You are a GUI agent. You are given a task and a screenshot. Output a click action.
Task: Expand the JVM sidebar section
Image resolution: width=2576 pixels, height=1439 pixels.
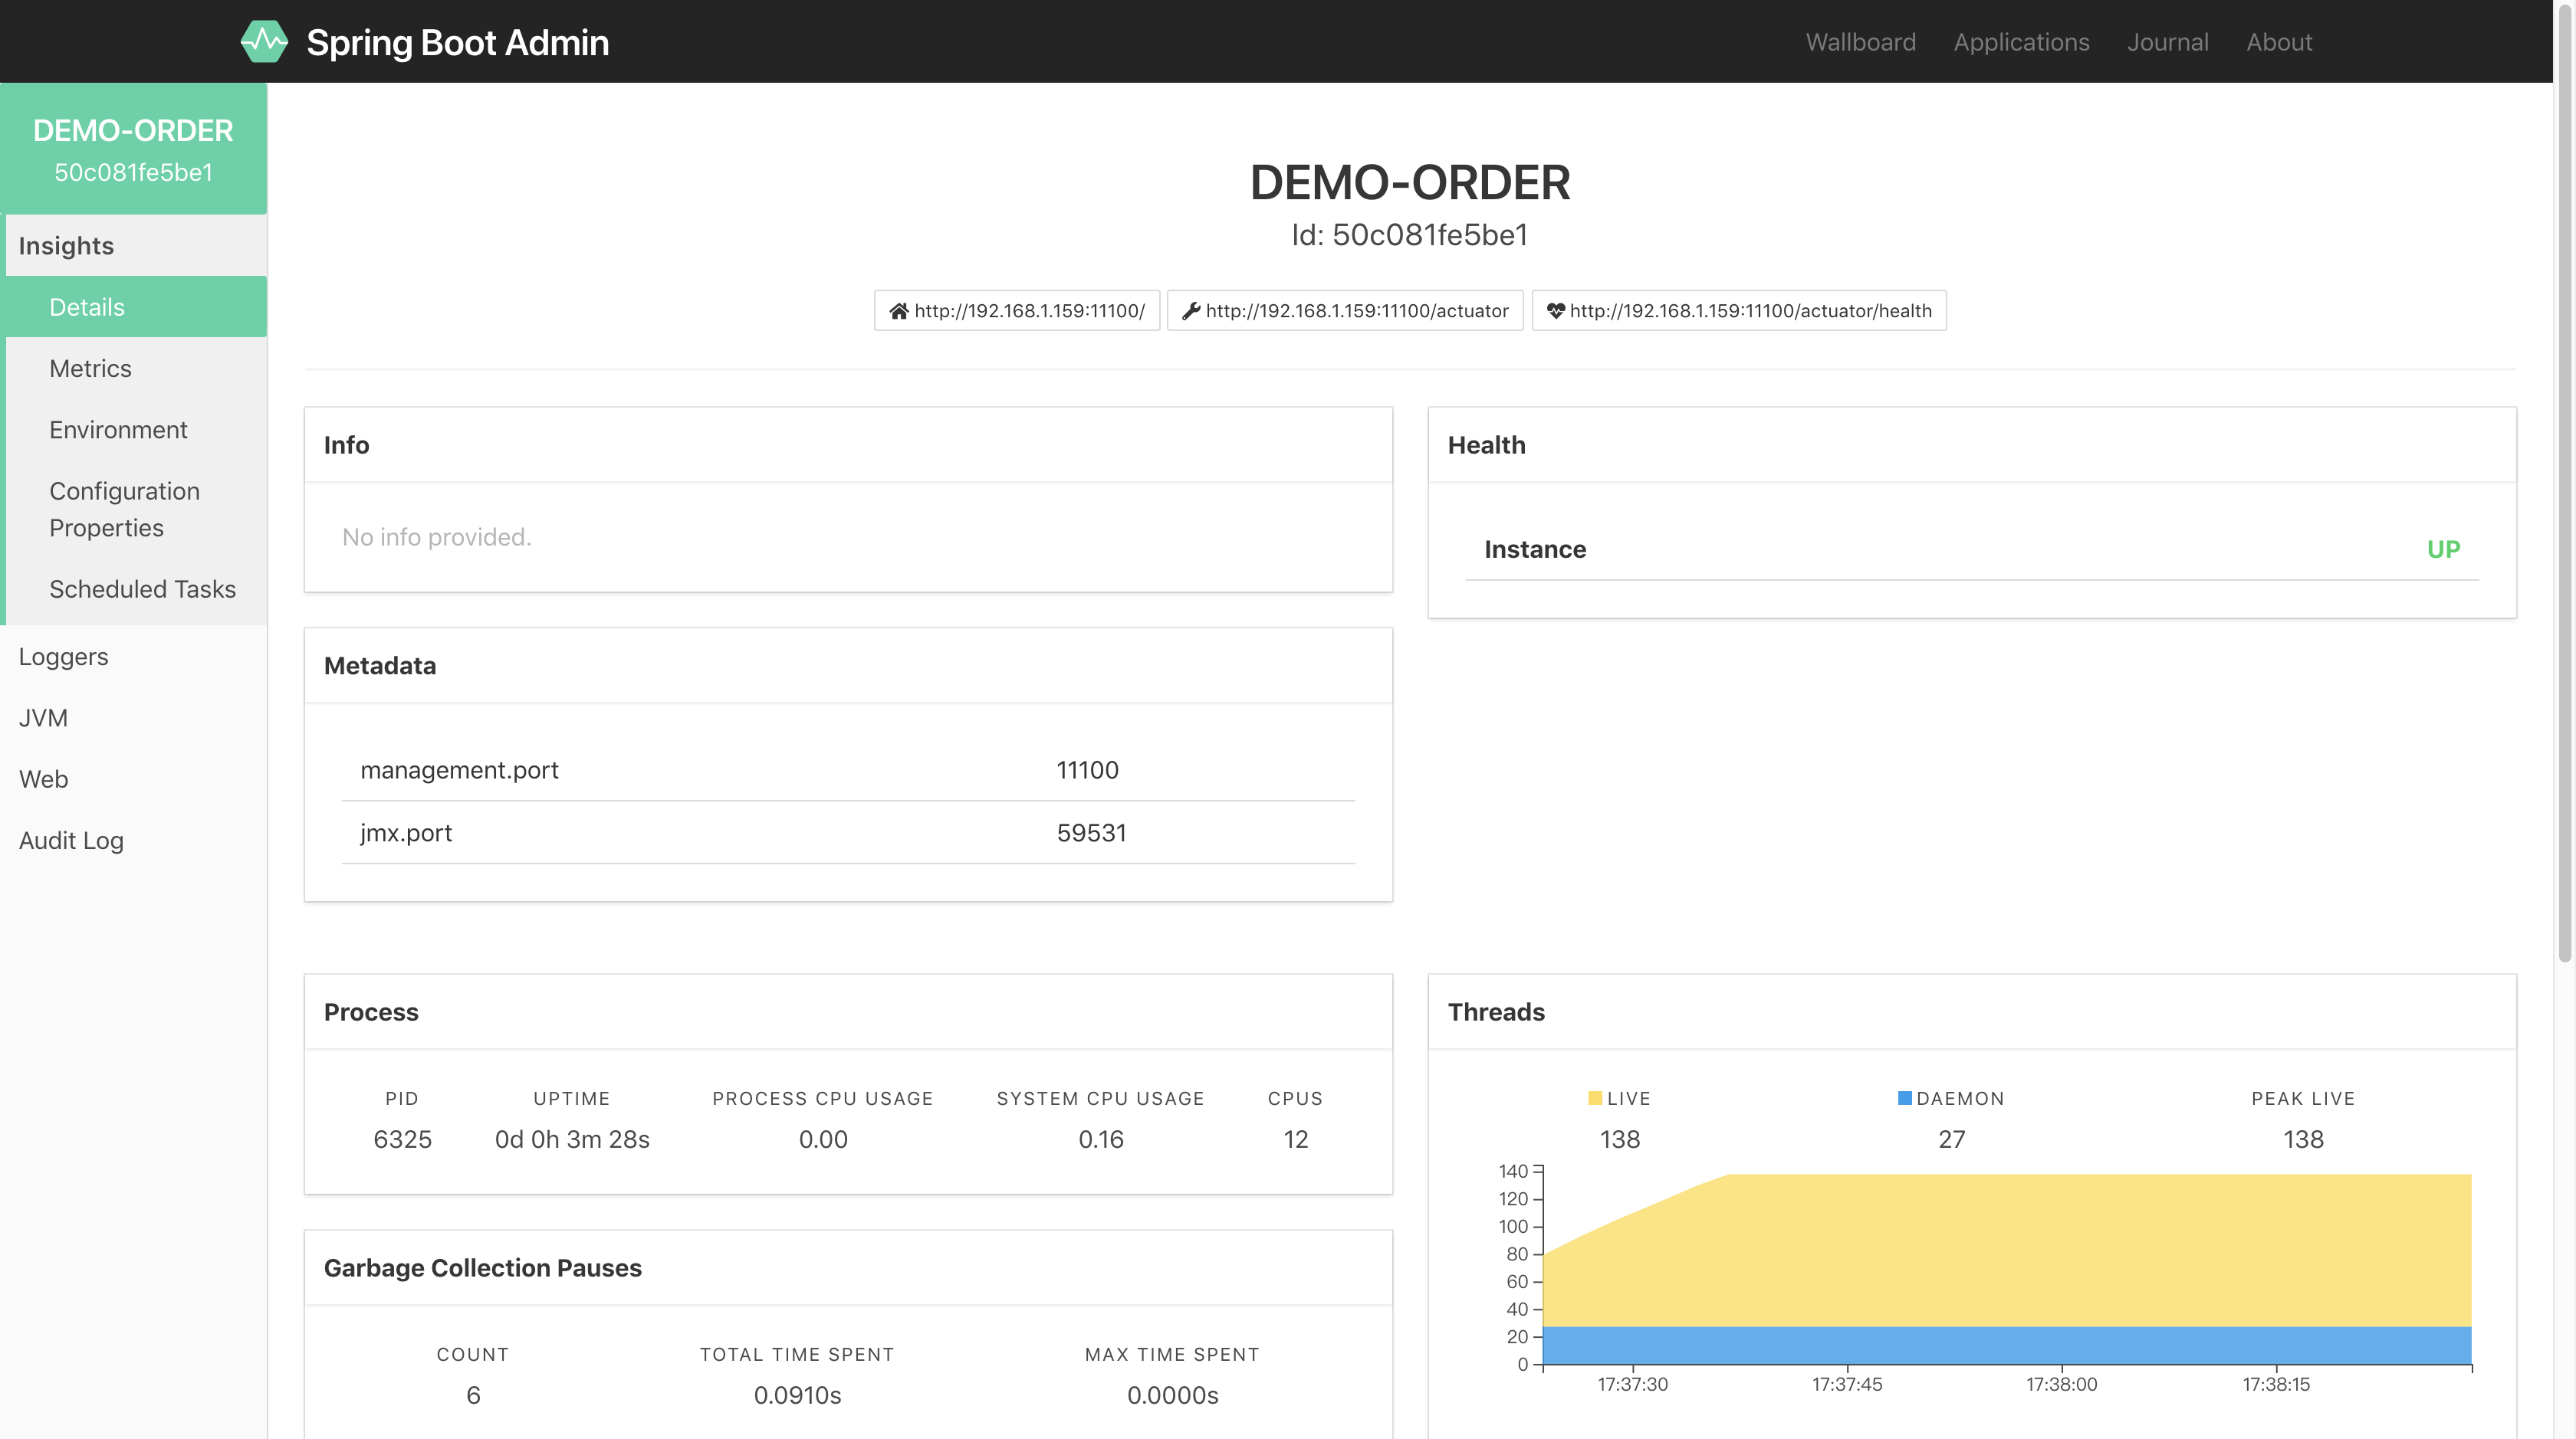coord(43,717)
